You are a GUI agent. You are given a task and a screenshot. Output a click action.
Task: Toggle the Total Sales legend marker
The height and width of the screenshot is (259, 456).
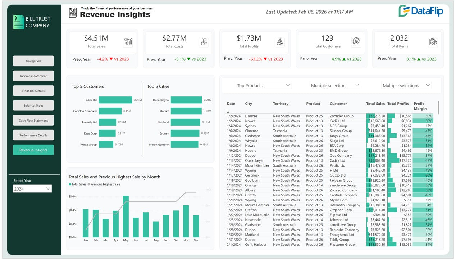(70, 185)
